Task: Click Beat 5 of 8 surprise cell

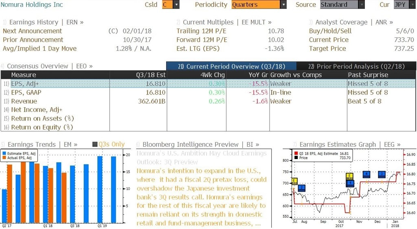Action: (x=364, y=101)
